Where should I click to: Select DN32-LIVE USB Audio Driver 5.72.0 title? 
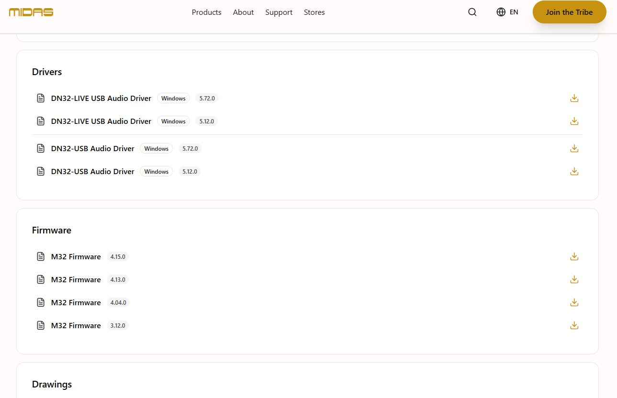click(101, 98)
